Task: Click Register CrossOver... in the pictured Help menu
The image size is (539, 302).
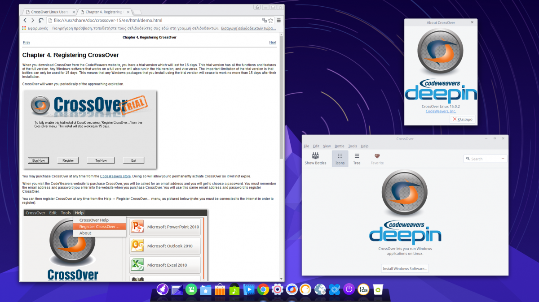Action: [100, 227]
